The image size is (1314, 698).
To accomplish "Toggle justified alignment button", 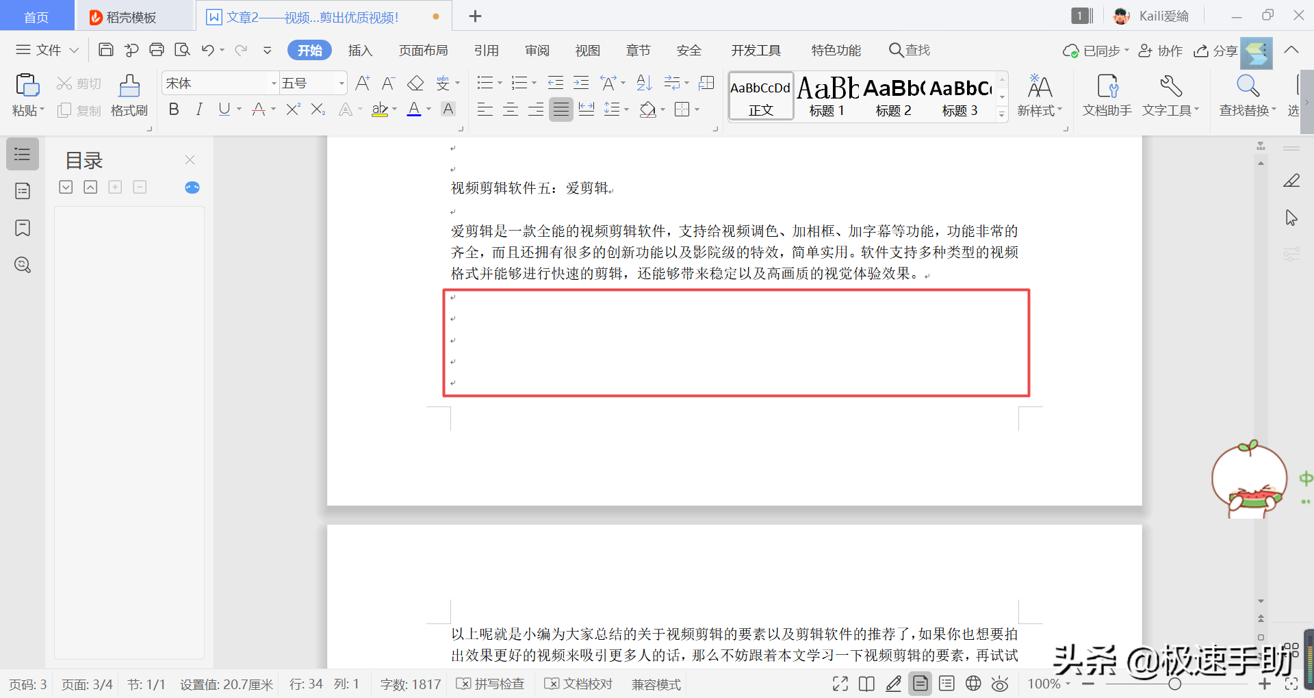I will click(x=561, y=109).
